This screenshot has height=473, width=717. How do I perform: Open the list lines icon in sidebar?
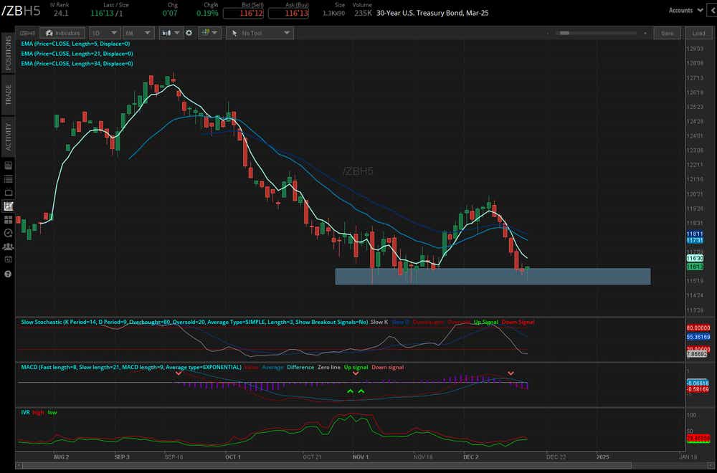8,179
